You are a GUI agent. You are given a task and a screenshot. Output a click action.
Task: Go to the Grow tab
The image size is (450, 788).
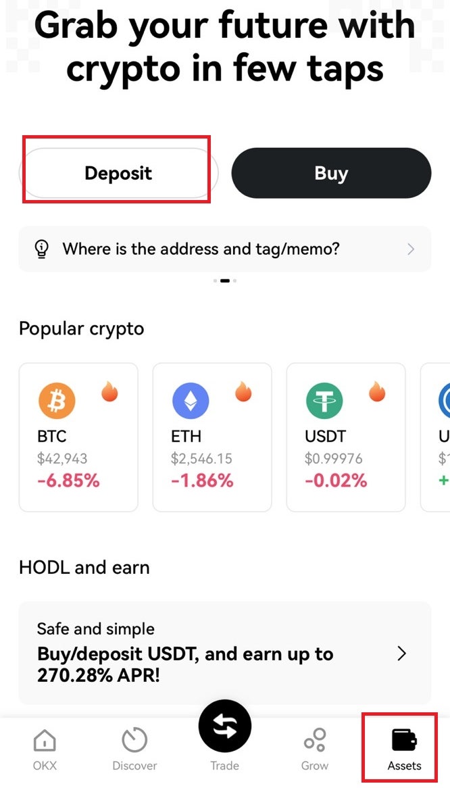(x=315, y=749)
